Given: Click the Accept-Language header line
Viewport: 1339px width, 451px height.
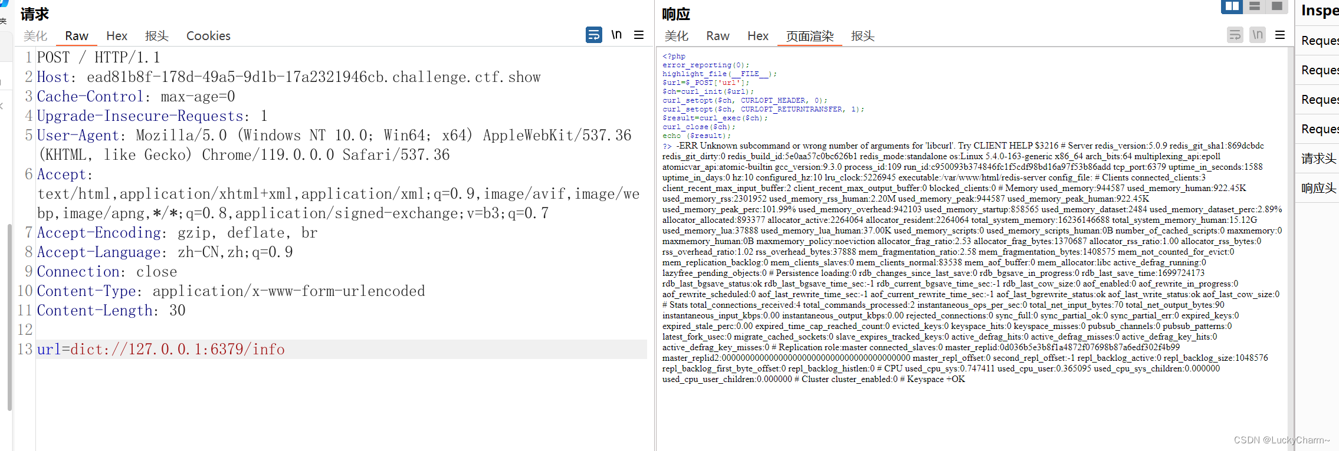Looking at the screenshot, I should (x=165, y=252).
